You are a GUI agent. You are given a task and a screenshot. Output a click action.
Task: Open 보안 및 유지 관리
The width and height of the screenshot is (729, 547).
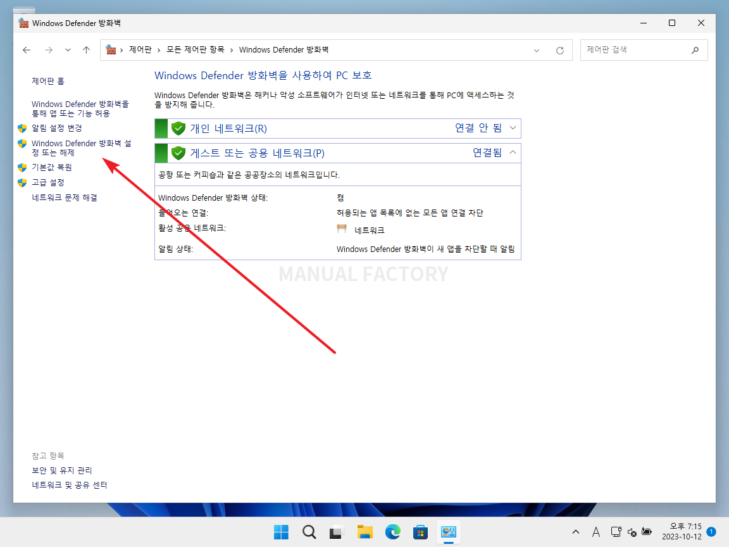62,470
